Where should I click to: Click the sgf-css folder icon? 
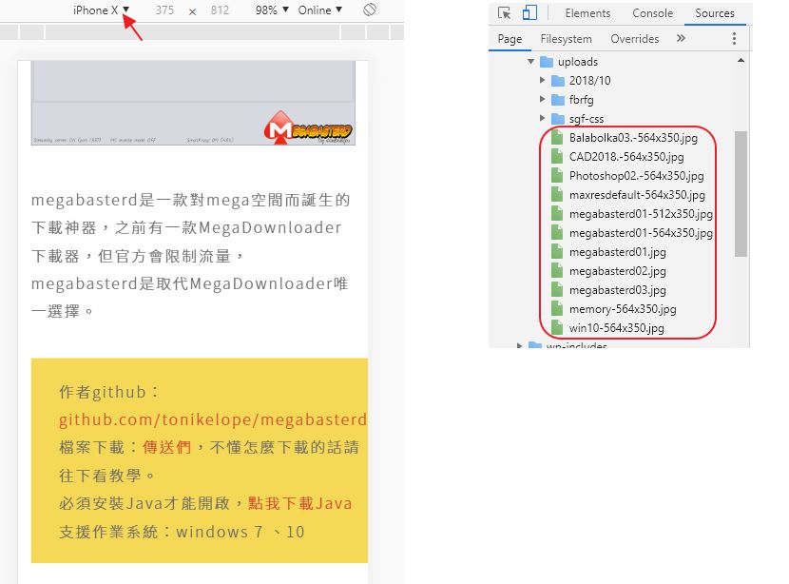click(558, 119)
